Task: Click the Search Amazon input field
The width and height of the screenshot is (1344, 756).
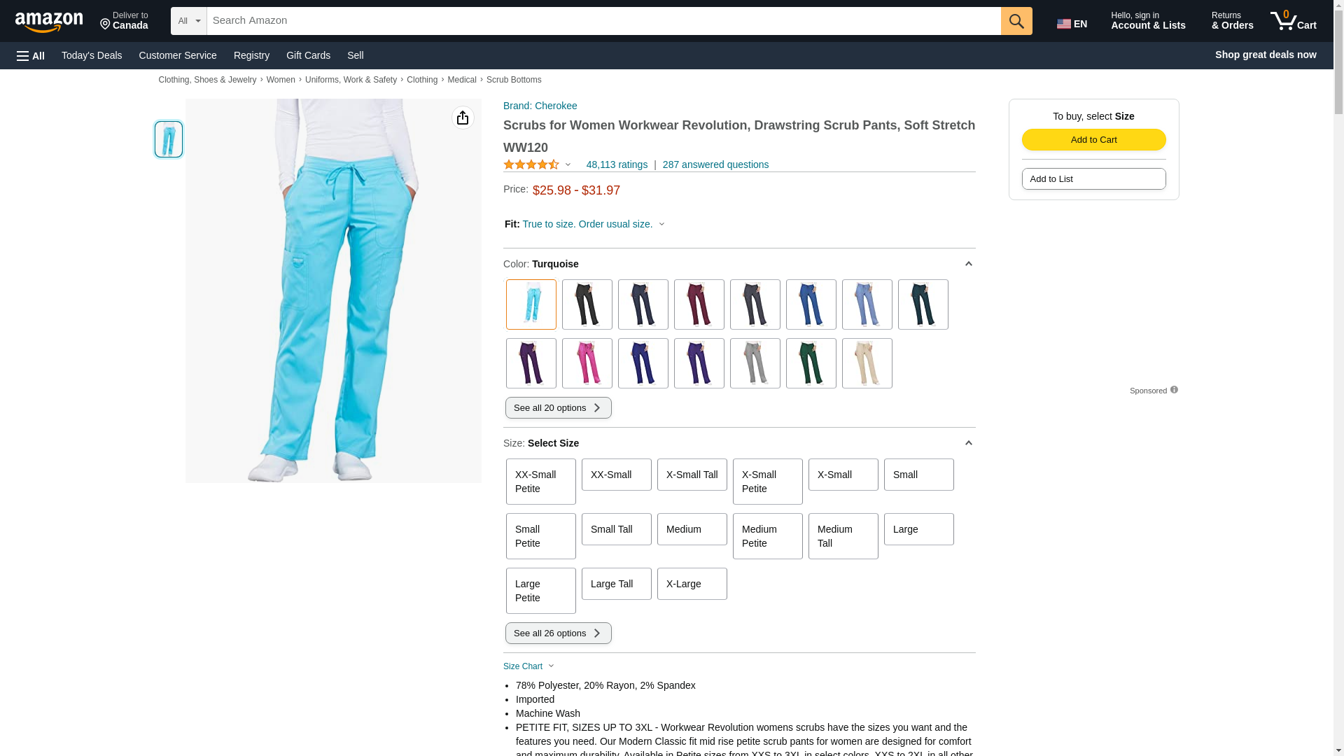Action: coord(603,21)
